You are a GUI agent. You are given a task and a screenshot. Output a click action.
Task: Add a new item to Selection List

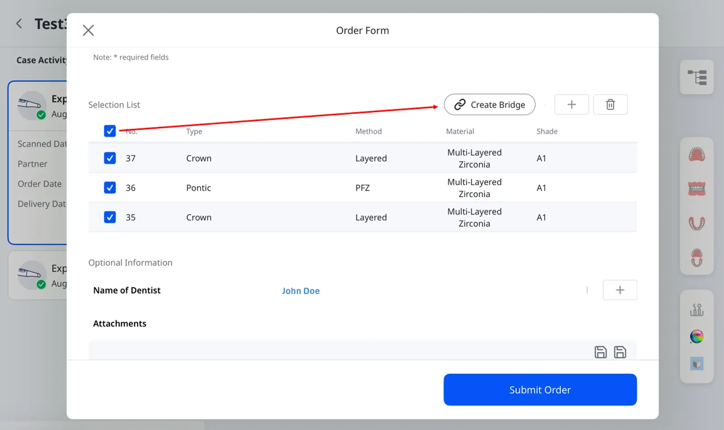coord(571,104)
